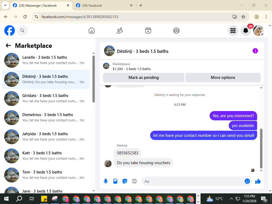272x204 pixels.
Task: Open More options for the listing
Action: (x=223, y=78)
